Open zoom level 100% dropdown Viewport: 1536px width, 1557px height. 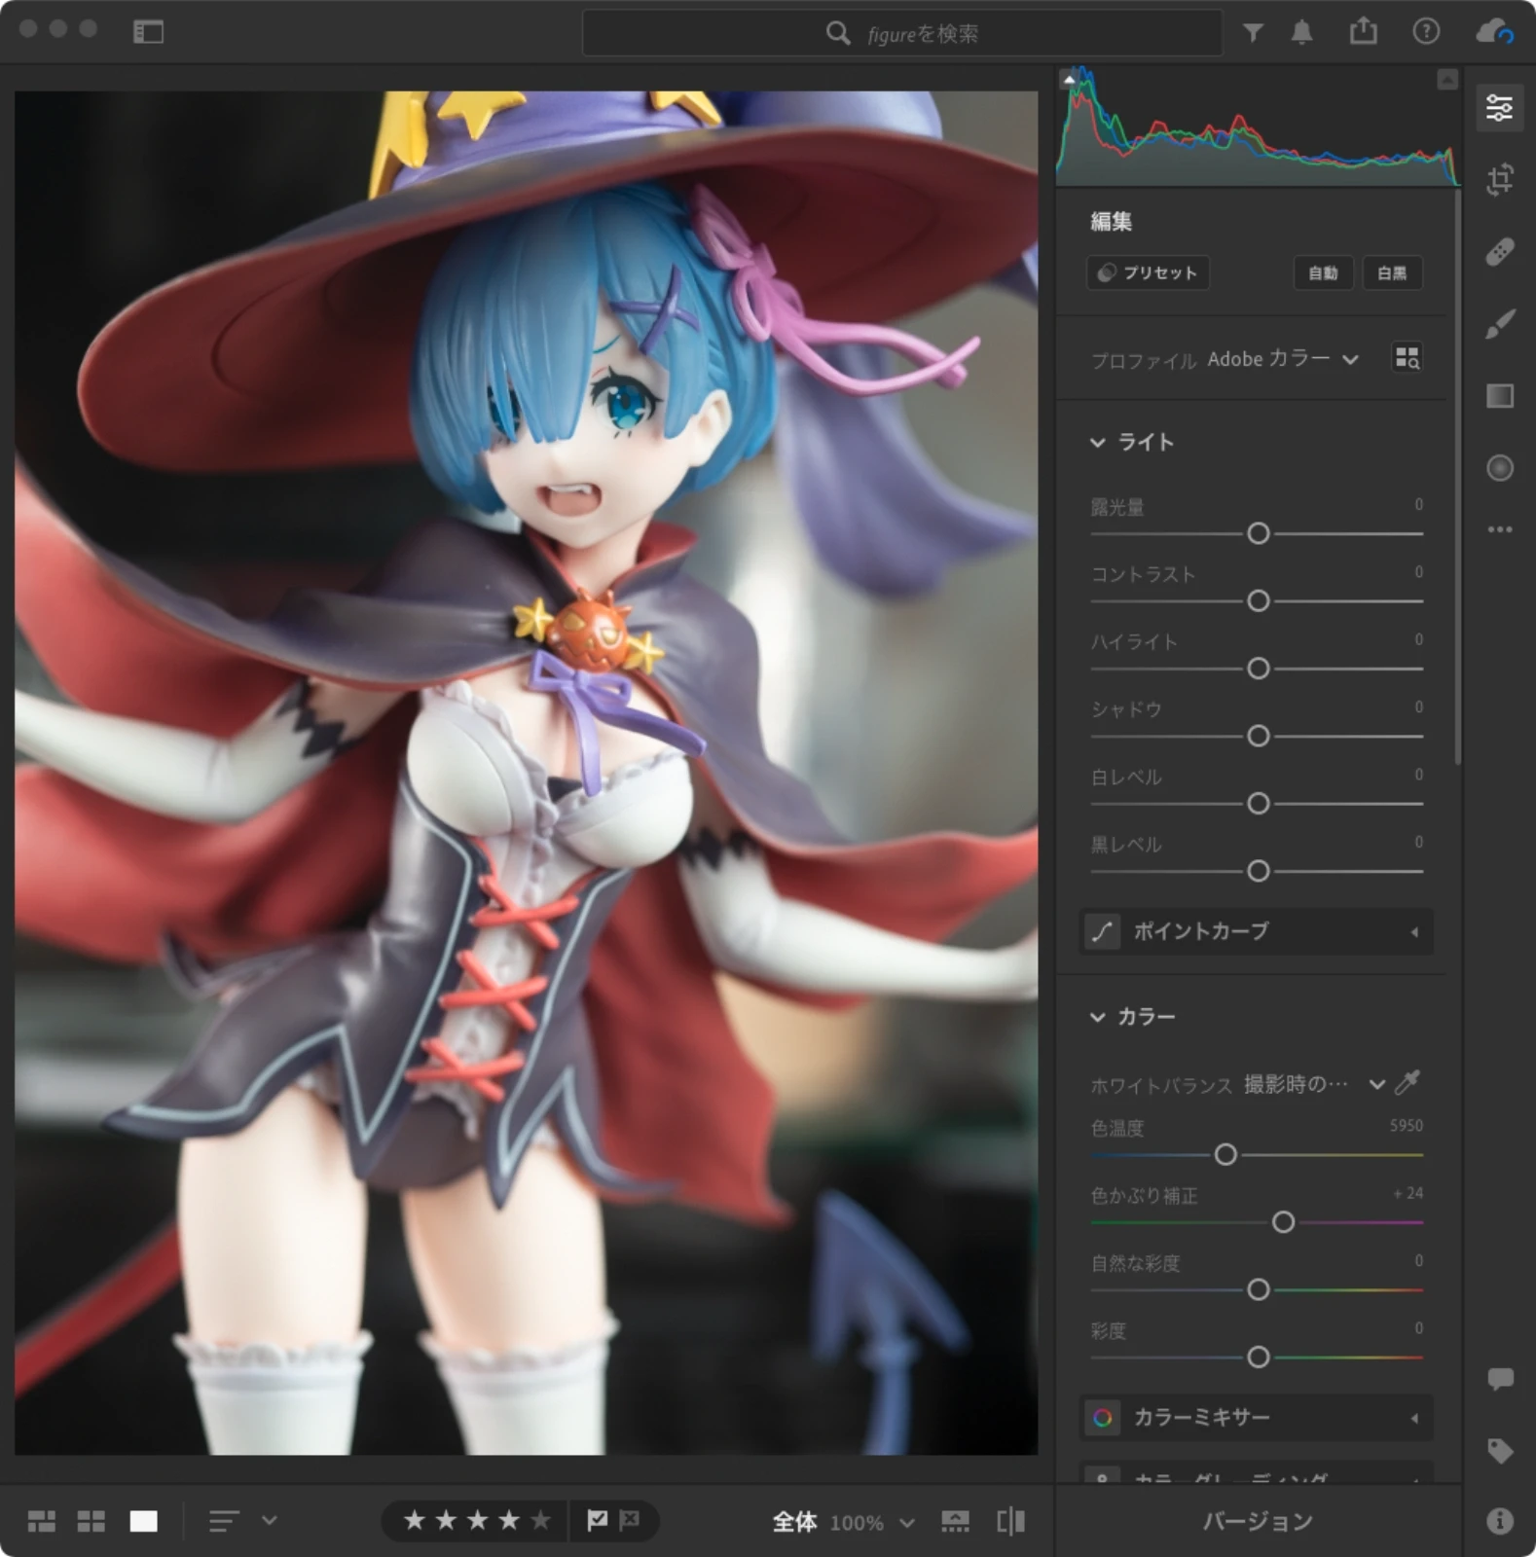(x=872, y=1522)
